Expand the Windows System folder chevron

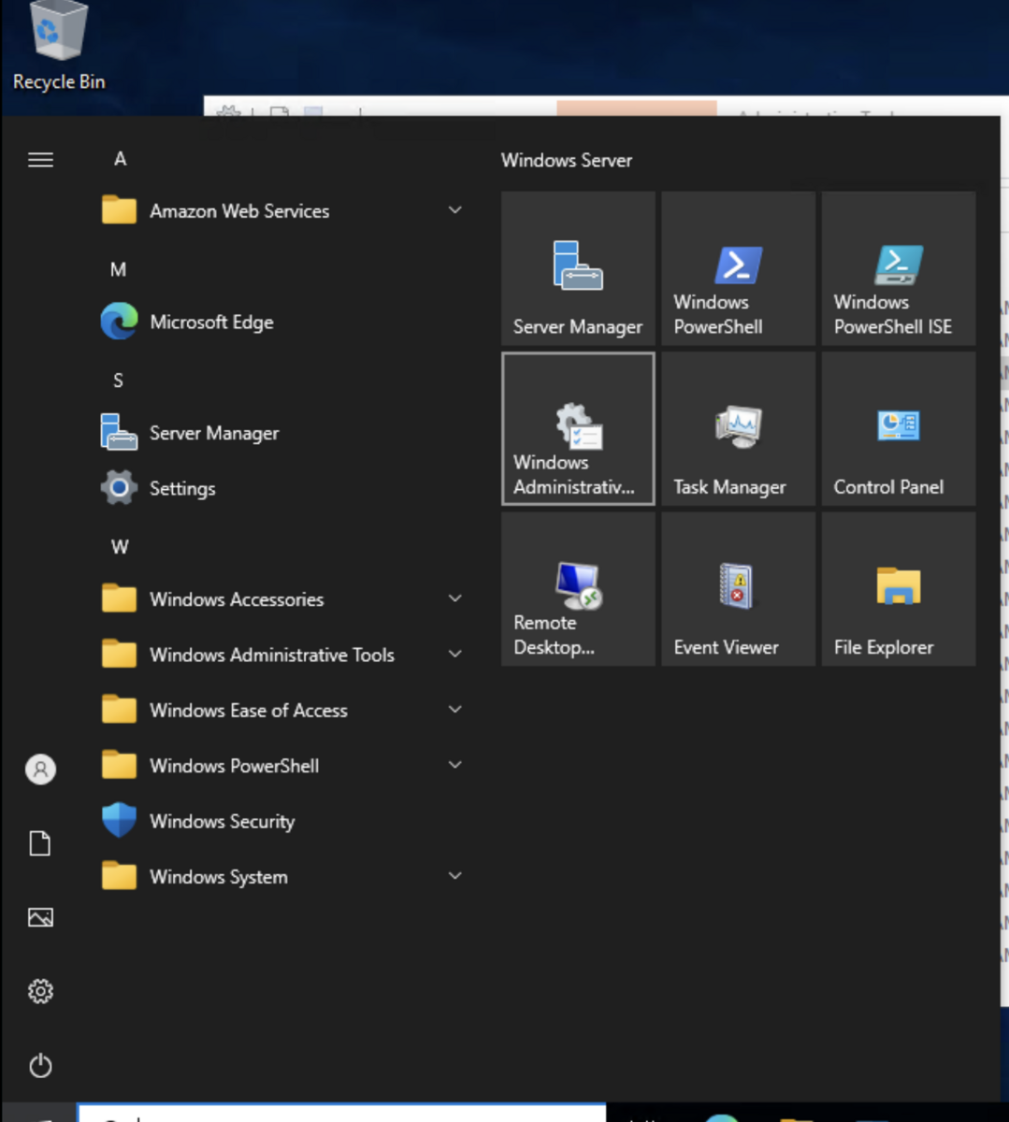(x=455, y=876)
